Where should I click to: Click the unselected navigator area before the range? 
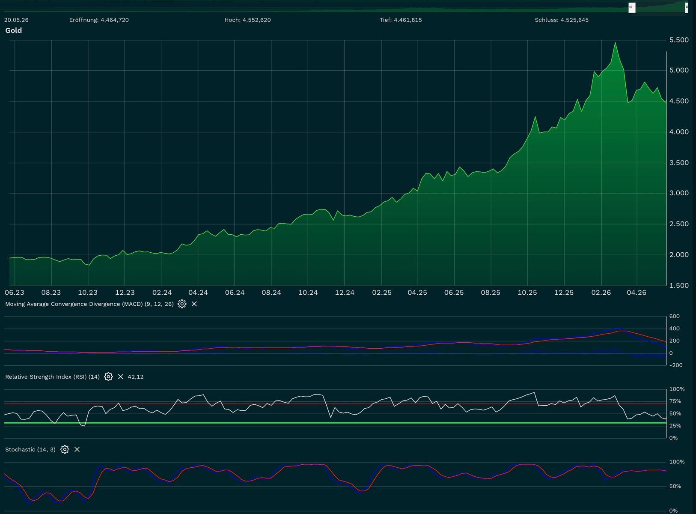click(314, 7)
